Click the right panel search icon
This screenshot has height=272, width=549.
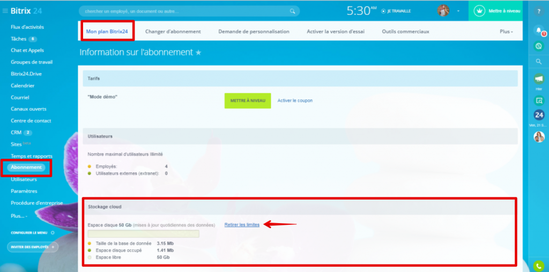(539, 62)
